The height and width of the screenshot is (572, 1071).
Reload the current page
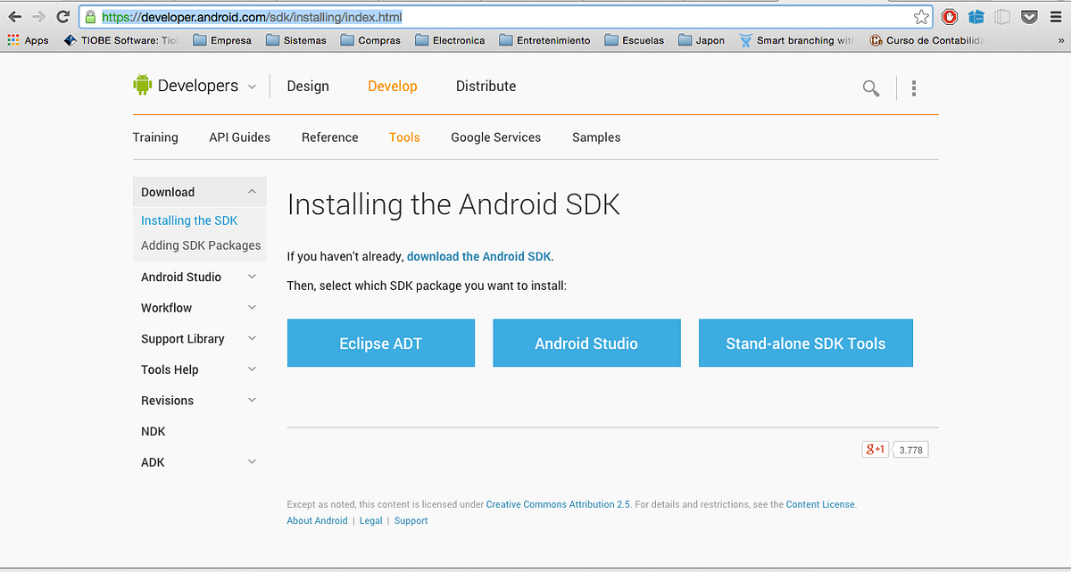coord(62,16)
